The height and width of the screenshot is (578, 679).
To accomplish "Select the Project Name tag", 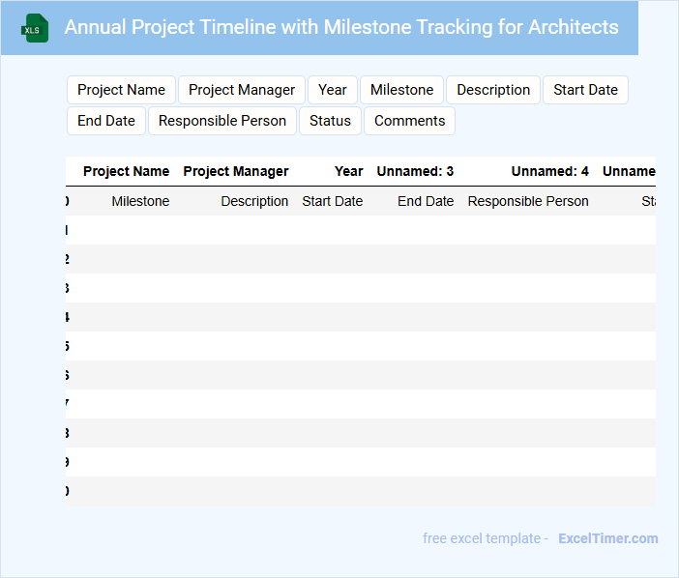I will (121, 90).
